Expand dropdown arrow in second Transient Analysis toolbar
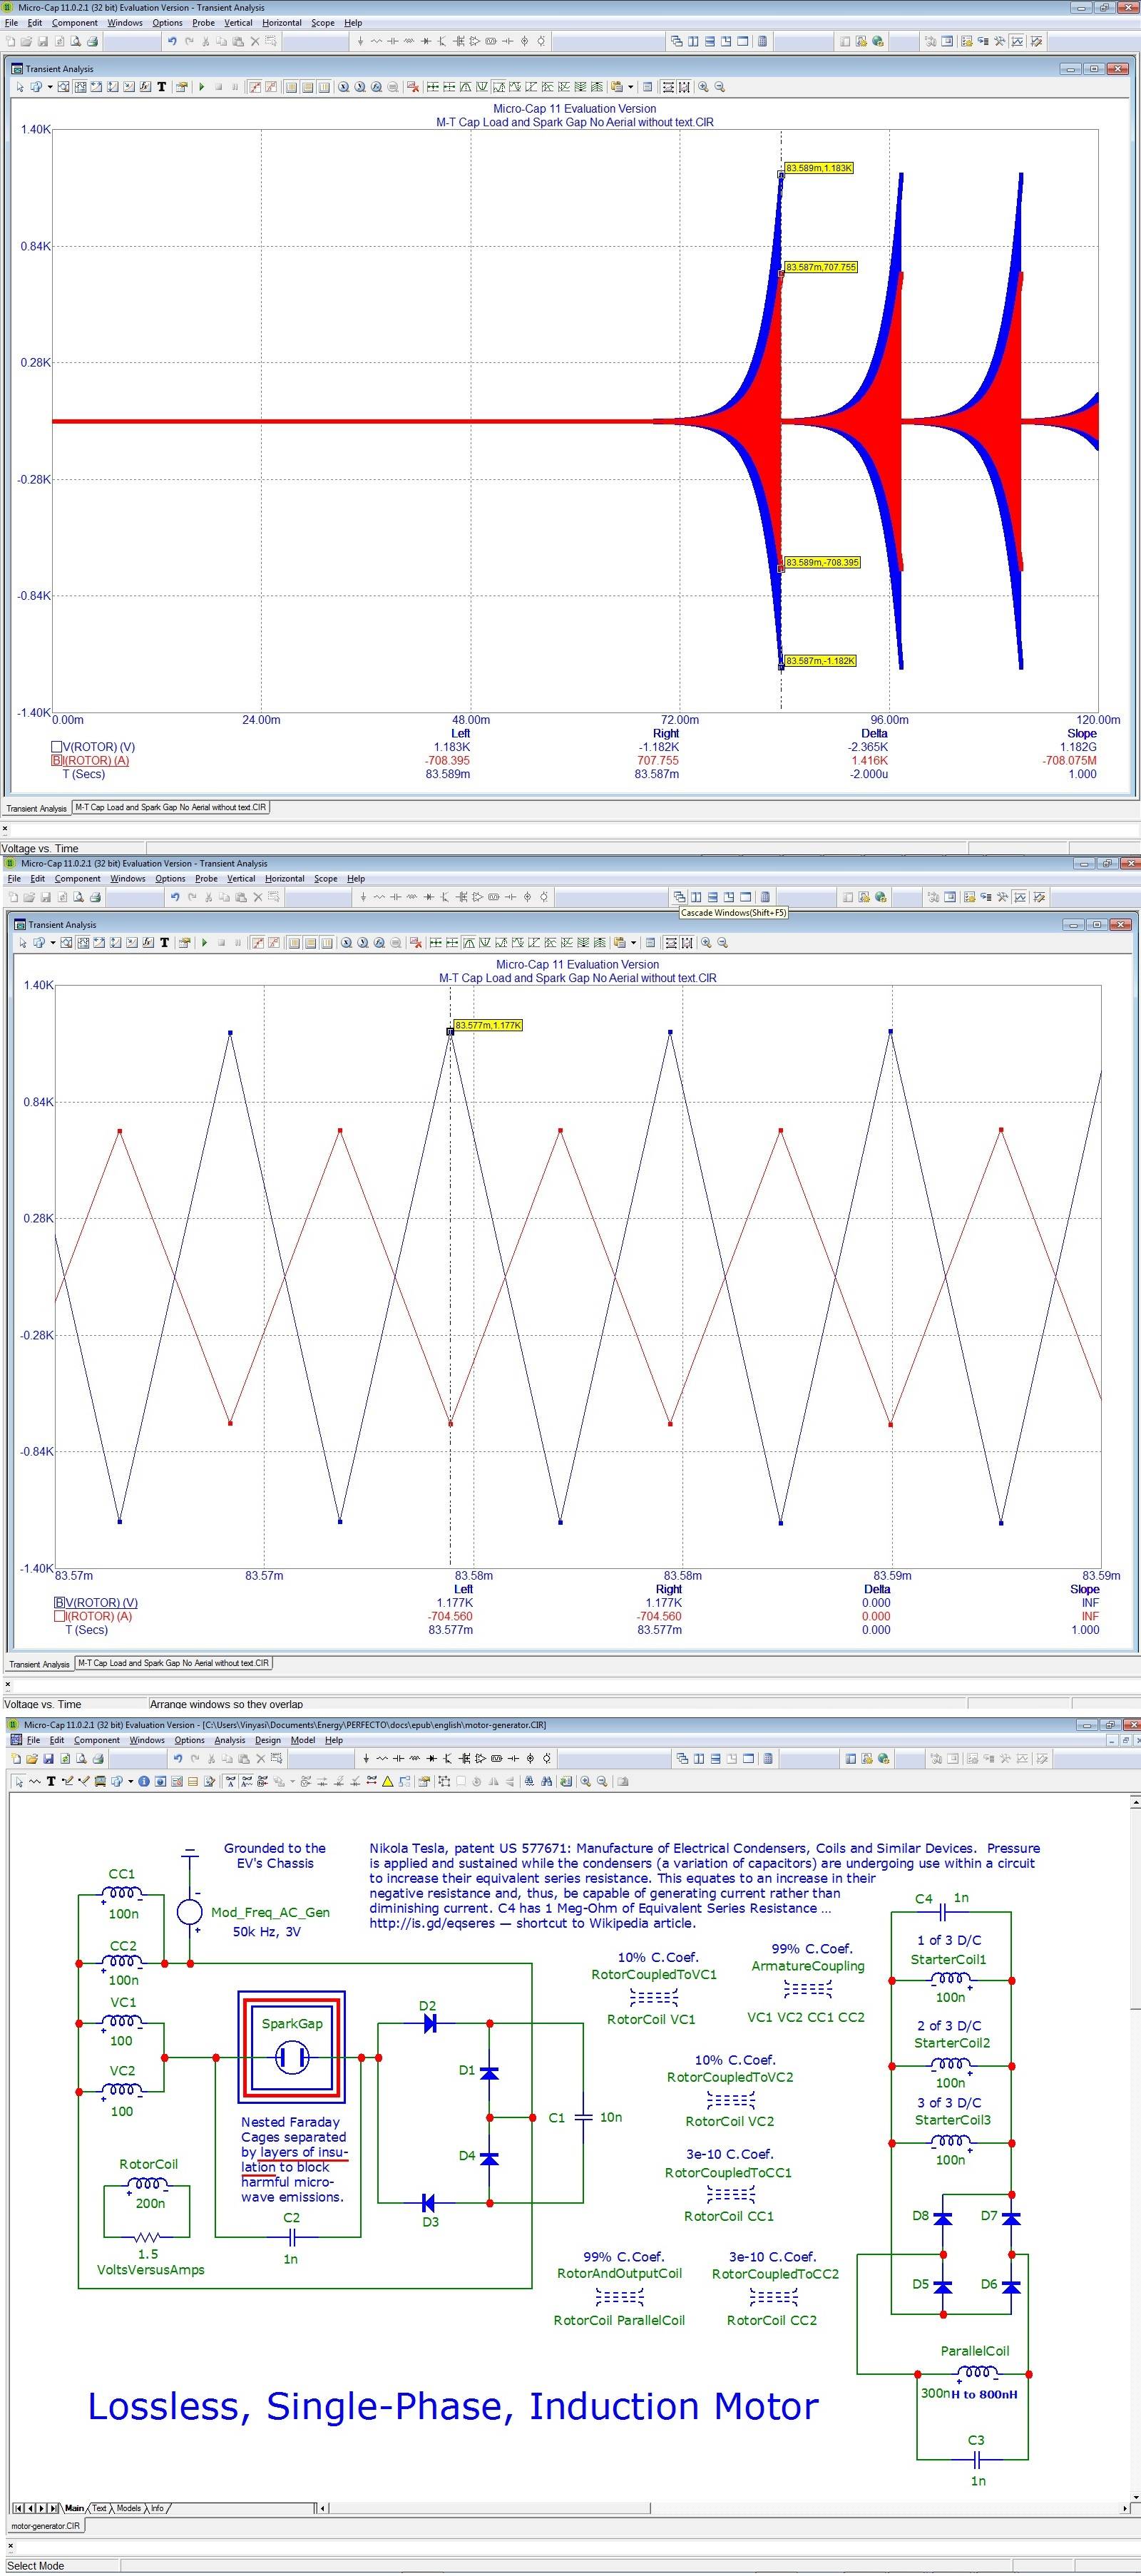Screen dimensions: 1141x2576 [x=53, y=943]
